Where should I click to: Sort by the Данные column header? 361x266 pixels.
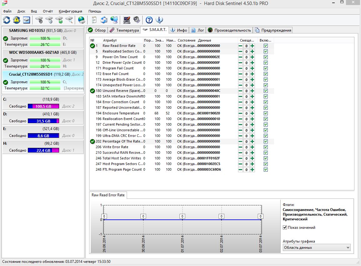217,40
